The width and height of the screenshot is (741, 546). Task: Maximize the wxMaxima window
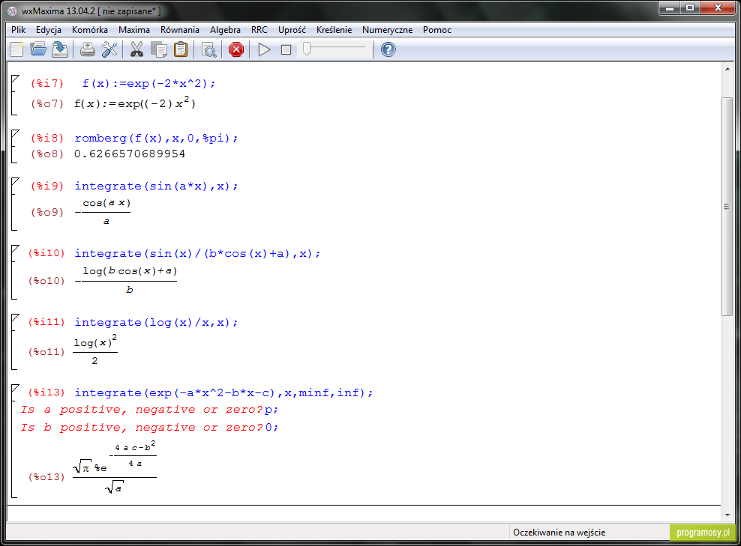click(690, 8)
